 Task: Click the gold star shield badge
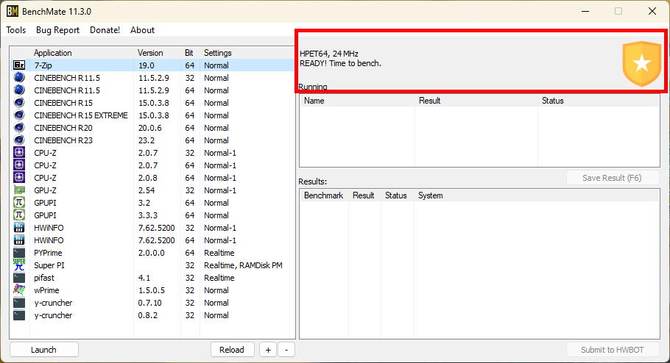pyautogui.click(x=642, y=63)
